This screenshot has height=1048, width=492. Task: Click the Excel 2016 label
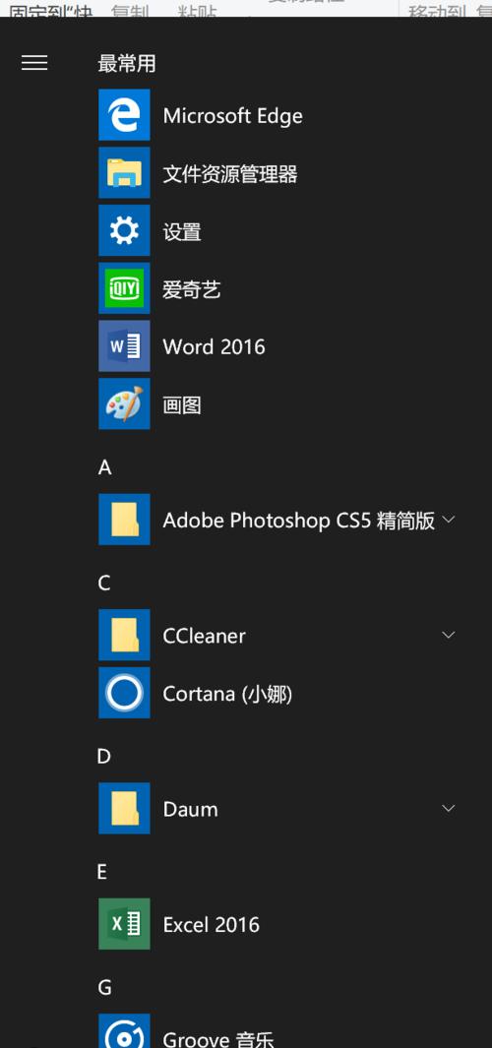click(211, 924)
